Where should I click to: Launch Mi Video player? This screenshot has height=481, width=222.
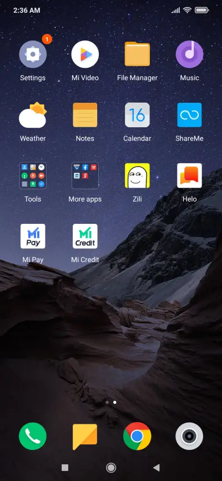[x=85, y=54]
